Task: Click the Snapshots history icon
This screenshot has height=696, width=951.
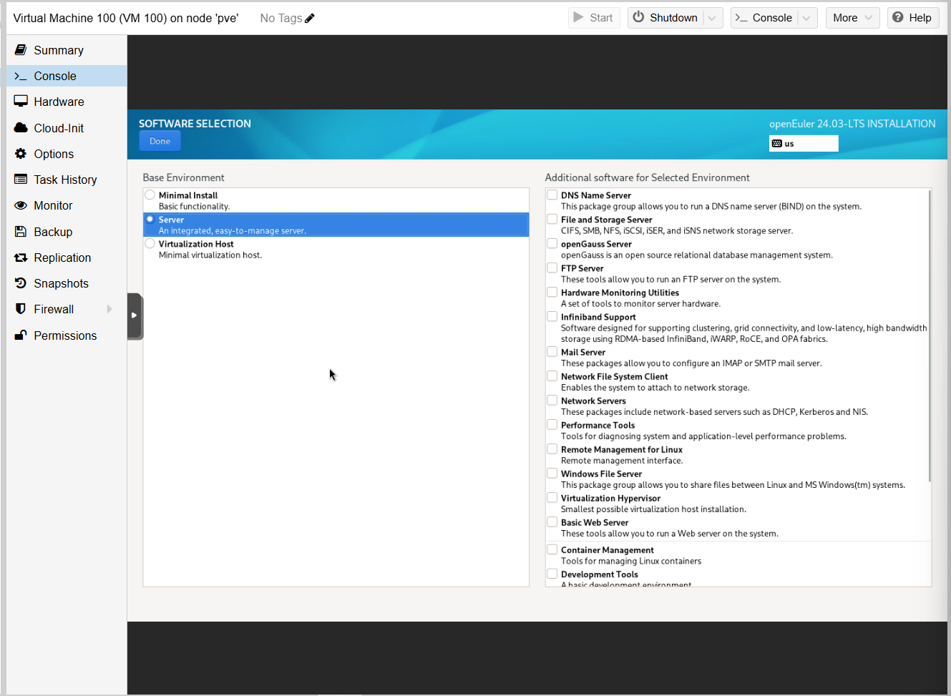Action: (21, 283)
